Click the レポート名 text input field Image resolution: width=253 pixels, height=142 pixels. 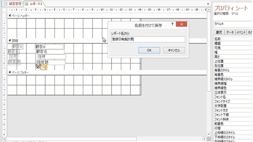click(x=148, y=39)
